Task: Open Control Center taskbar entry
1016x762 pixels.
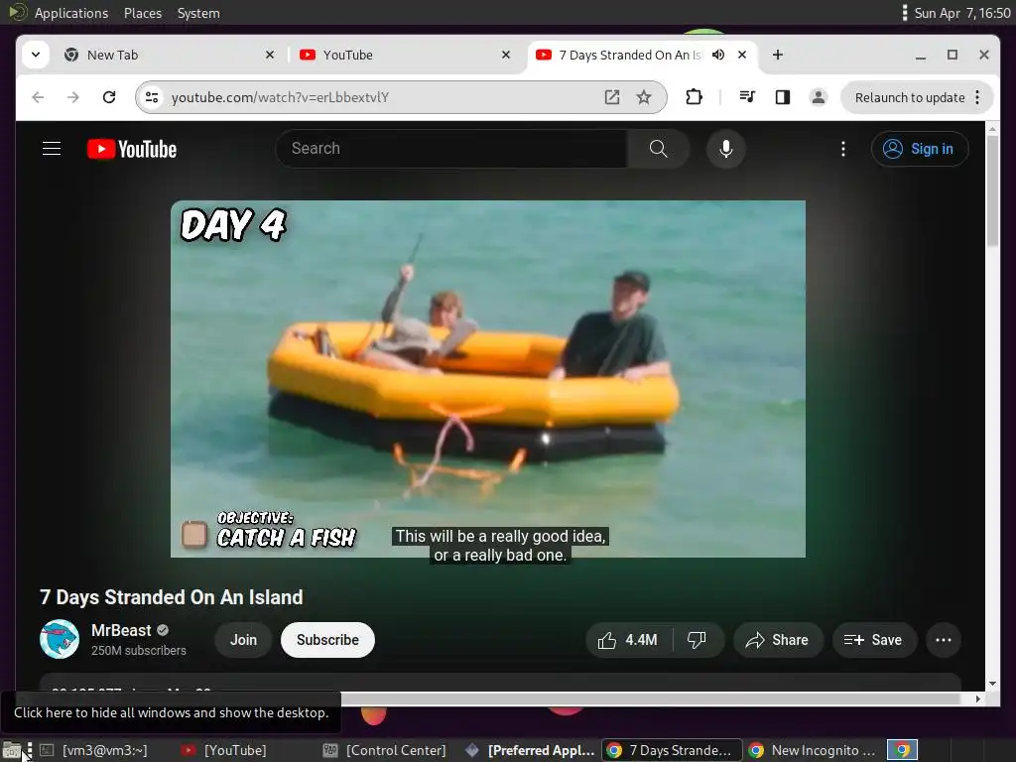Action: [x=385, y=750]
